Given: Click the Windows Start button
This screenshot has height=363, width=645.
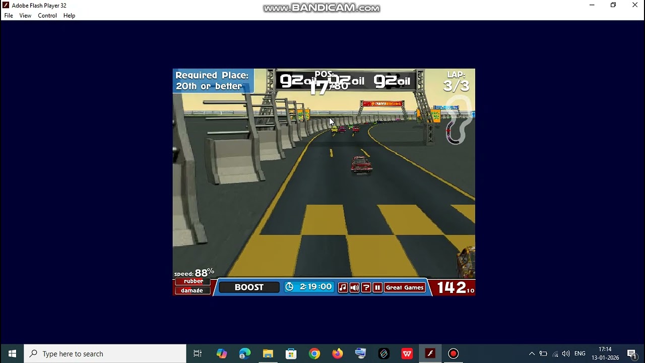Looking at the screenshot, I should click(x=12, y=353).
